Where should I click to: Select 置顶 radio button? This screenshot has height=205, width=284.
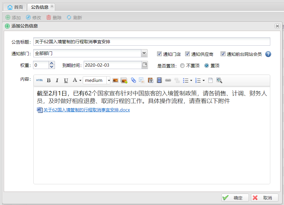tap(206, 66)
